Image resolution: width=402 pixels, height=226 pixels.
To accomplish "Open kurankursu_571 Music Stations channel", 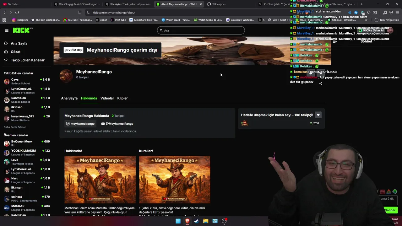I will tap(27, 118).
